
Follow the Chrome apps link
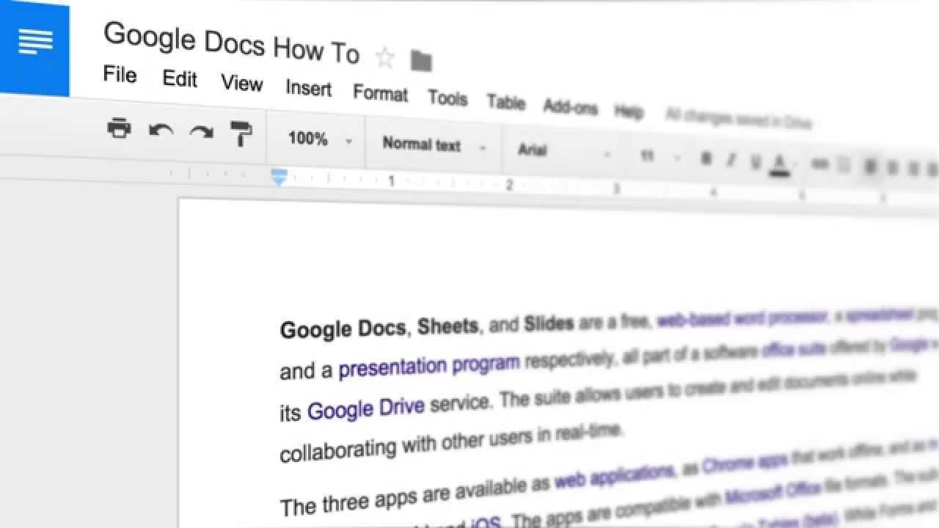click(745, 462)
